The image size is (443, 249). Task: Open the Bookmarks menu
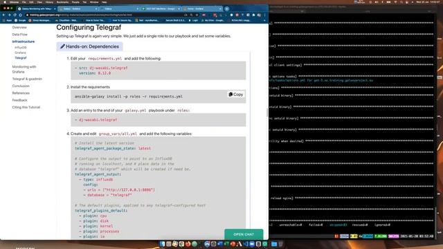(62, 2)
